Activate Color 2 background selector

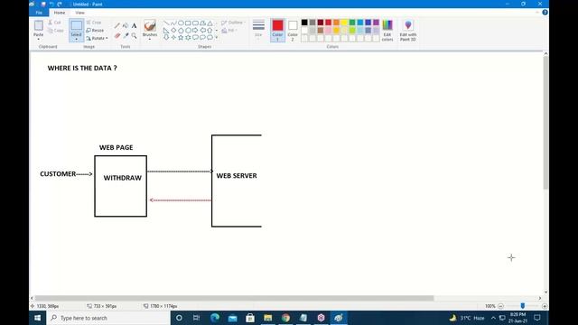coord(293,30)
